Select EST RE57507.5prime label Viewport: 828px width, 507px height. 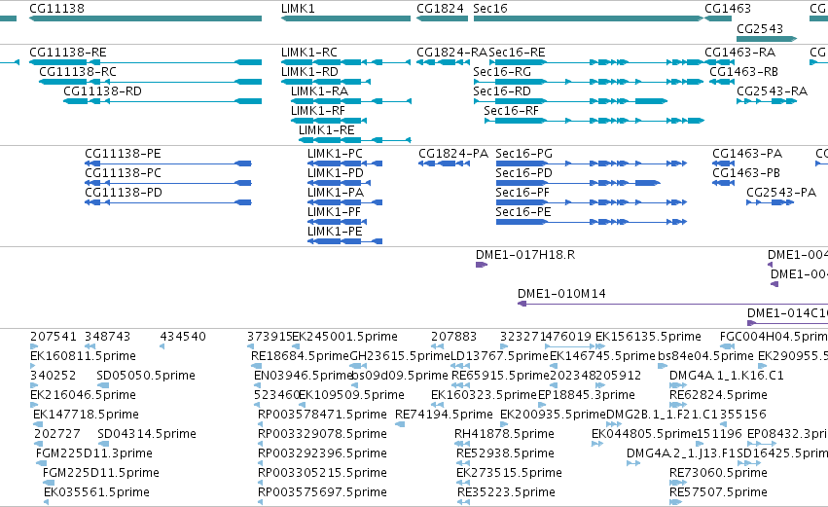pyautogui.click(x=718, y=492)
